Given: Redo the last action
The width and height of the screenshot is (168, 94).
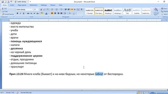Looking at the screenshot, I should coord(15,2).
